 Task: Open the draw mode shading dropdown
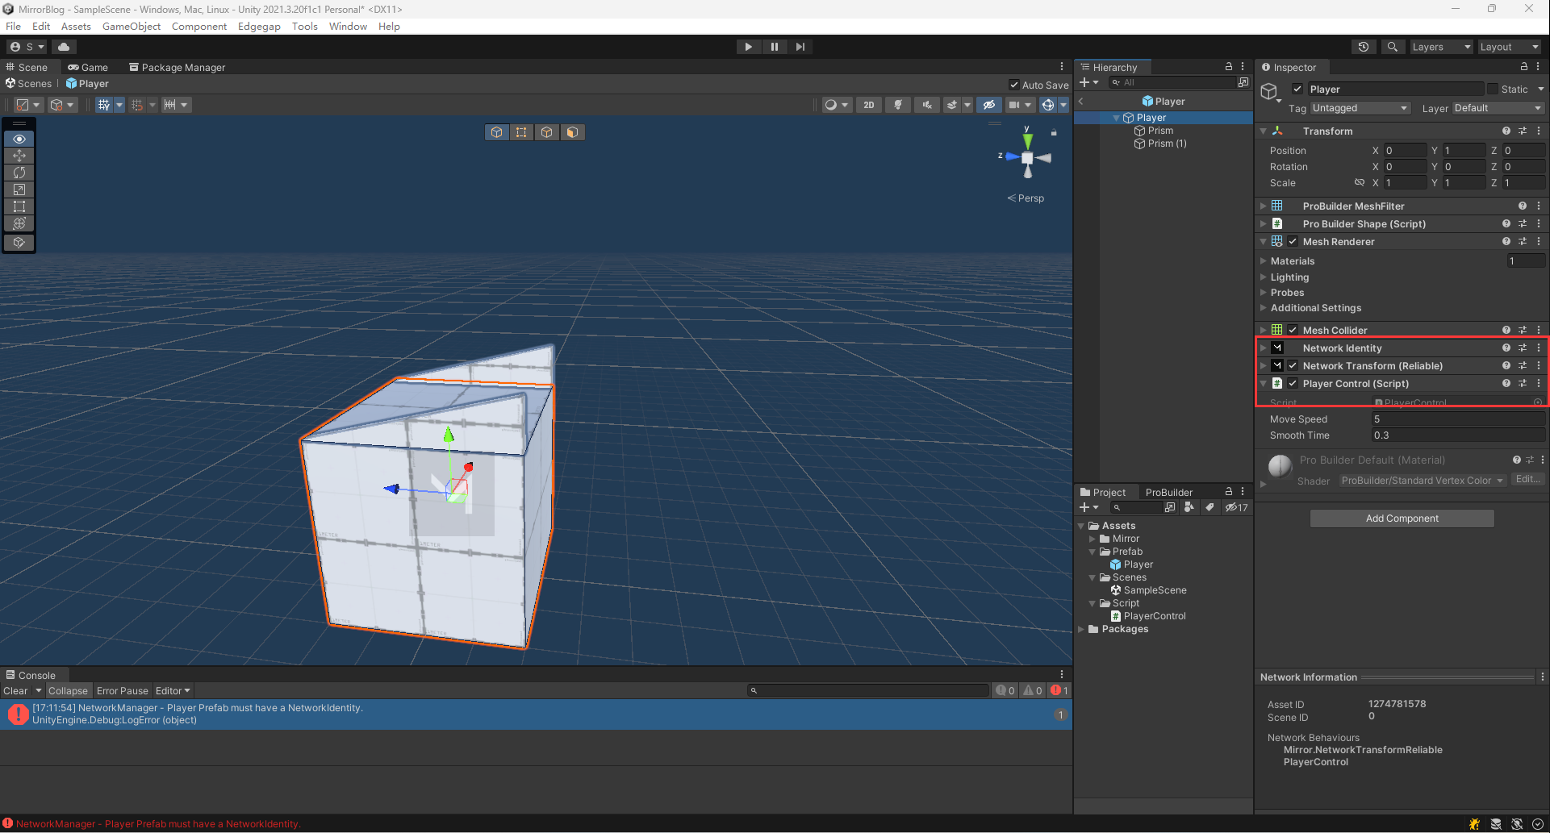coord(837,105)
